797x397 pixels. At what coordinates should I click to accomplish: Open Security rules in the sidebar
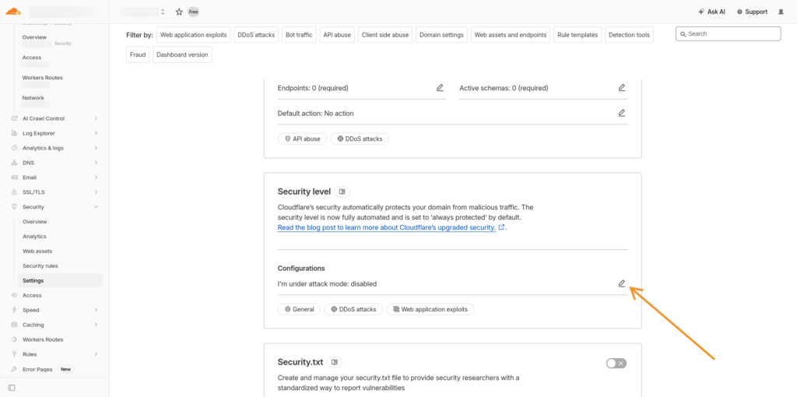(40, 265)
